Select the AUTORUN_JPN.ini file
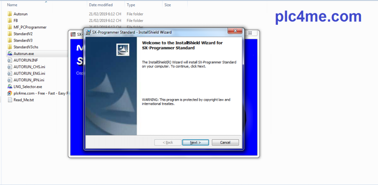378x185 pixels. (29, 80)
